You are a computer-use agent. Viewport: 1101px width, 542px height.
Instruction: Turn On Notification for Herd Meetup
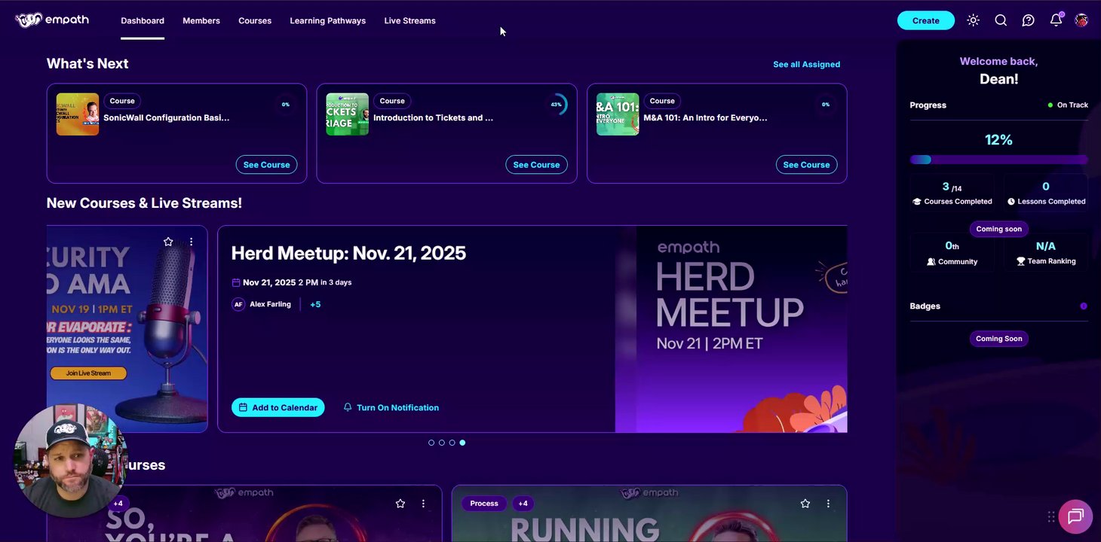391,407
